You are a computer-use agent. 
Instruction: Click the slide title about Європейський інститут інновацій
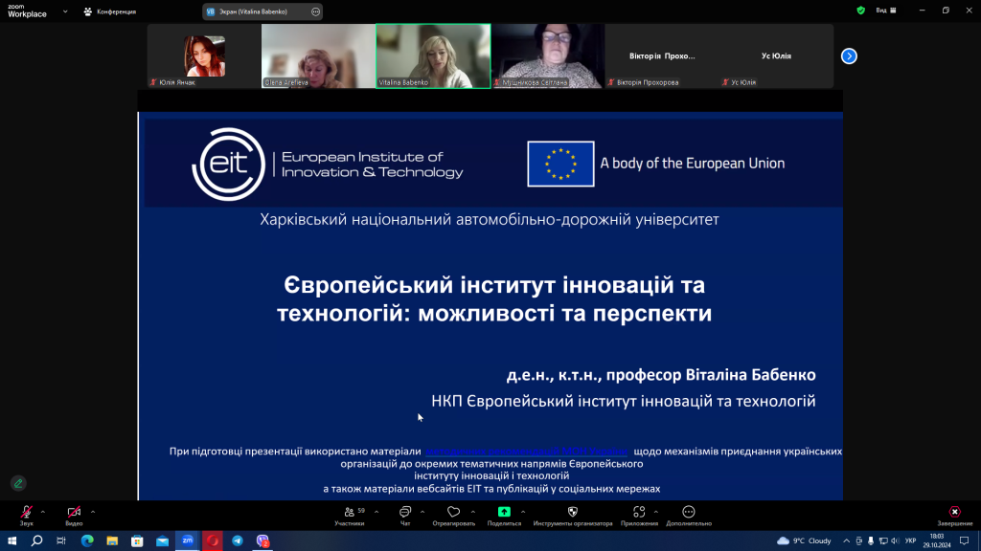coord(494,298)
